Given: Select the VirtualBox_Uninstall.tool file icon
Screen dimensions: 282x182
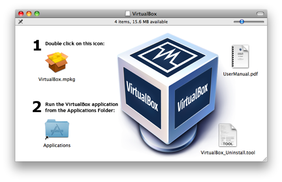Looking at the screenshot, I should click(x=228, y=135).
